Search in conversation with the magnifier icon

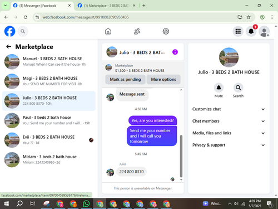[238, 88]
